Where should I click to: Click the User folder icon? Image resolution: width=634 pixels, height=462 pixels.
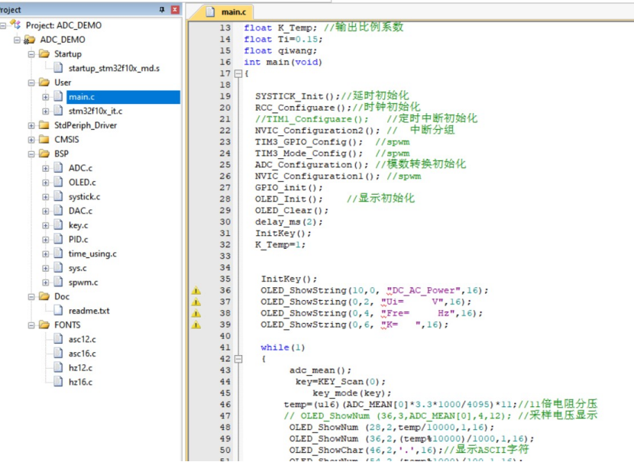(44, 82)
